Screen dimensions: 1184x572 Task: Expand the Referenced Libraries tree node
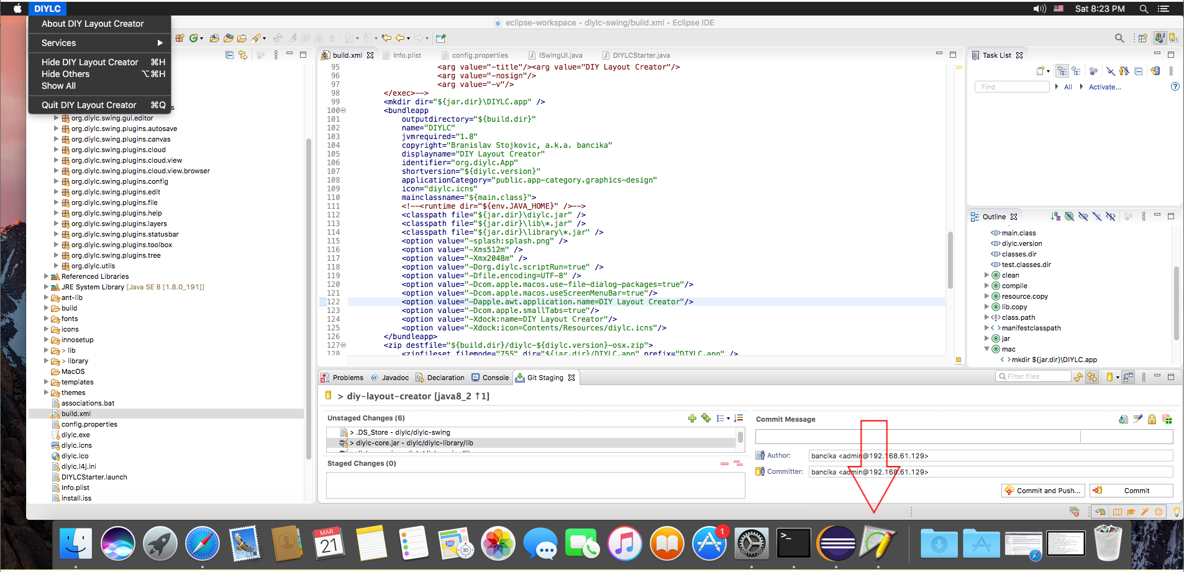click(x=46, y=276)
